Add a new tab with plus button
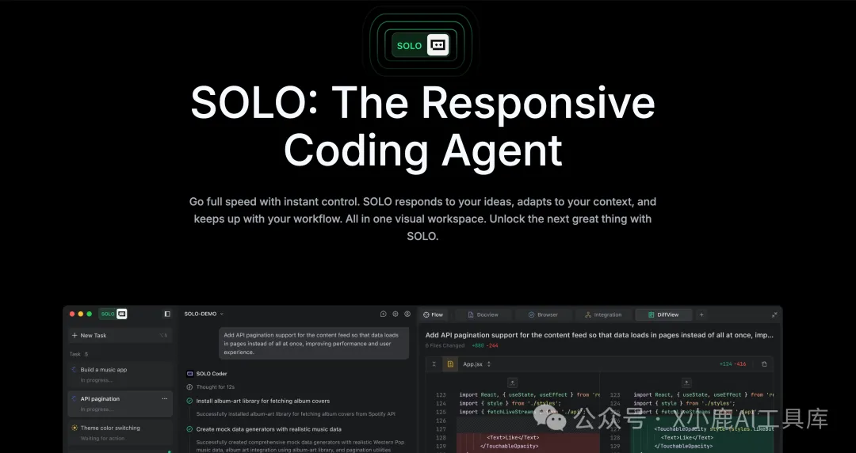This screenshot has height=453, width=856. (x=701, y=315)
